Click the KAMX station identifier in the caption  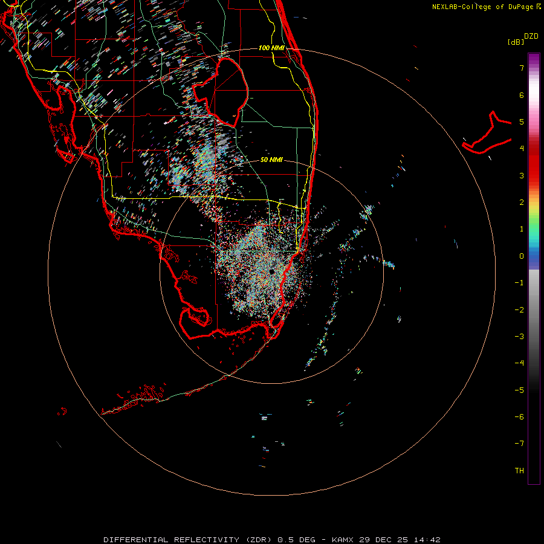click(x=343, y=540)
